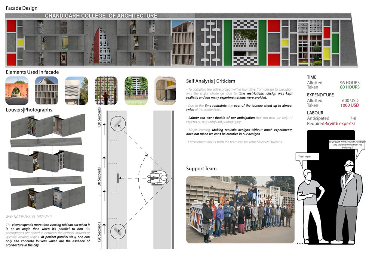Select the concrete grid building thumbnail
The width and height of the screenshot is (366, 258).
tap(46, 91)
